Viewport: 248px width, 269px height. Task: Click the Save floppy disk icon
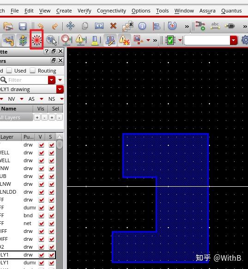click(23, 26)
